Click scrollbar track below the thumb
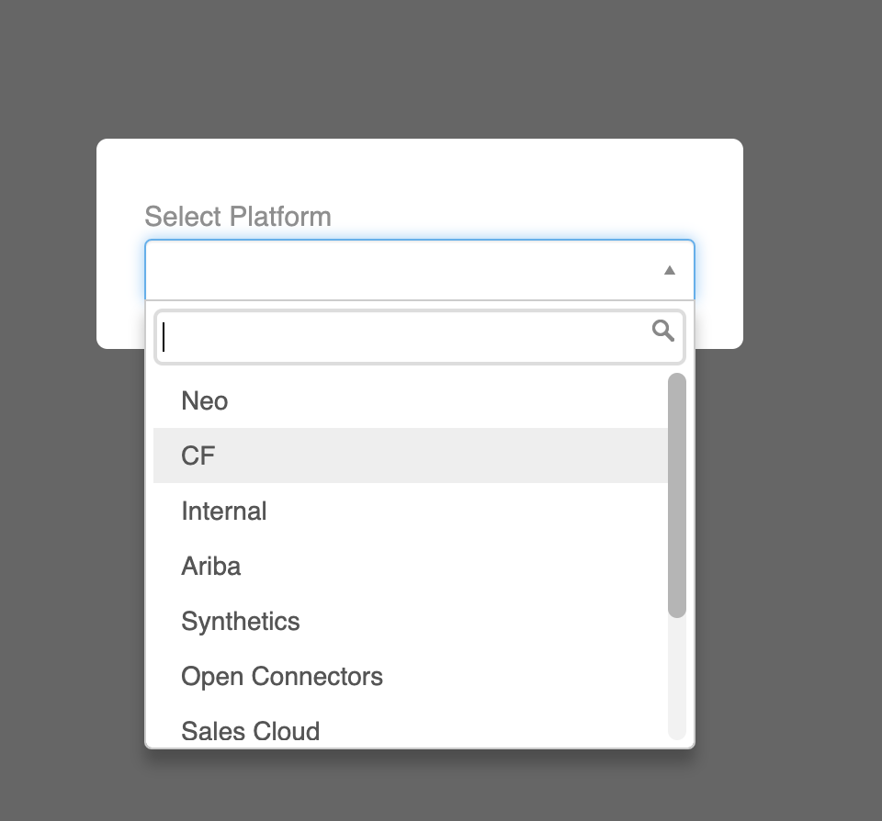 [x=676, y=680]
